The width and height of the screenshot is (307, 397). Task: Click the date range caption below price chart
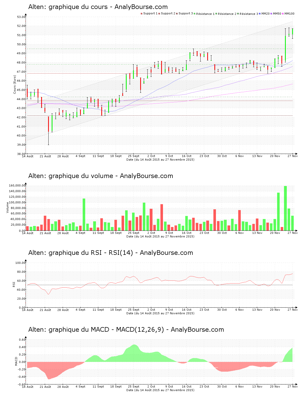160,160
